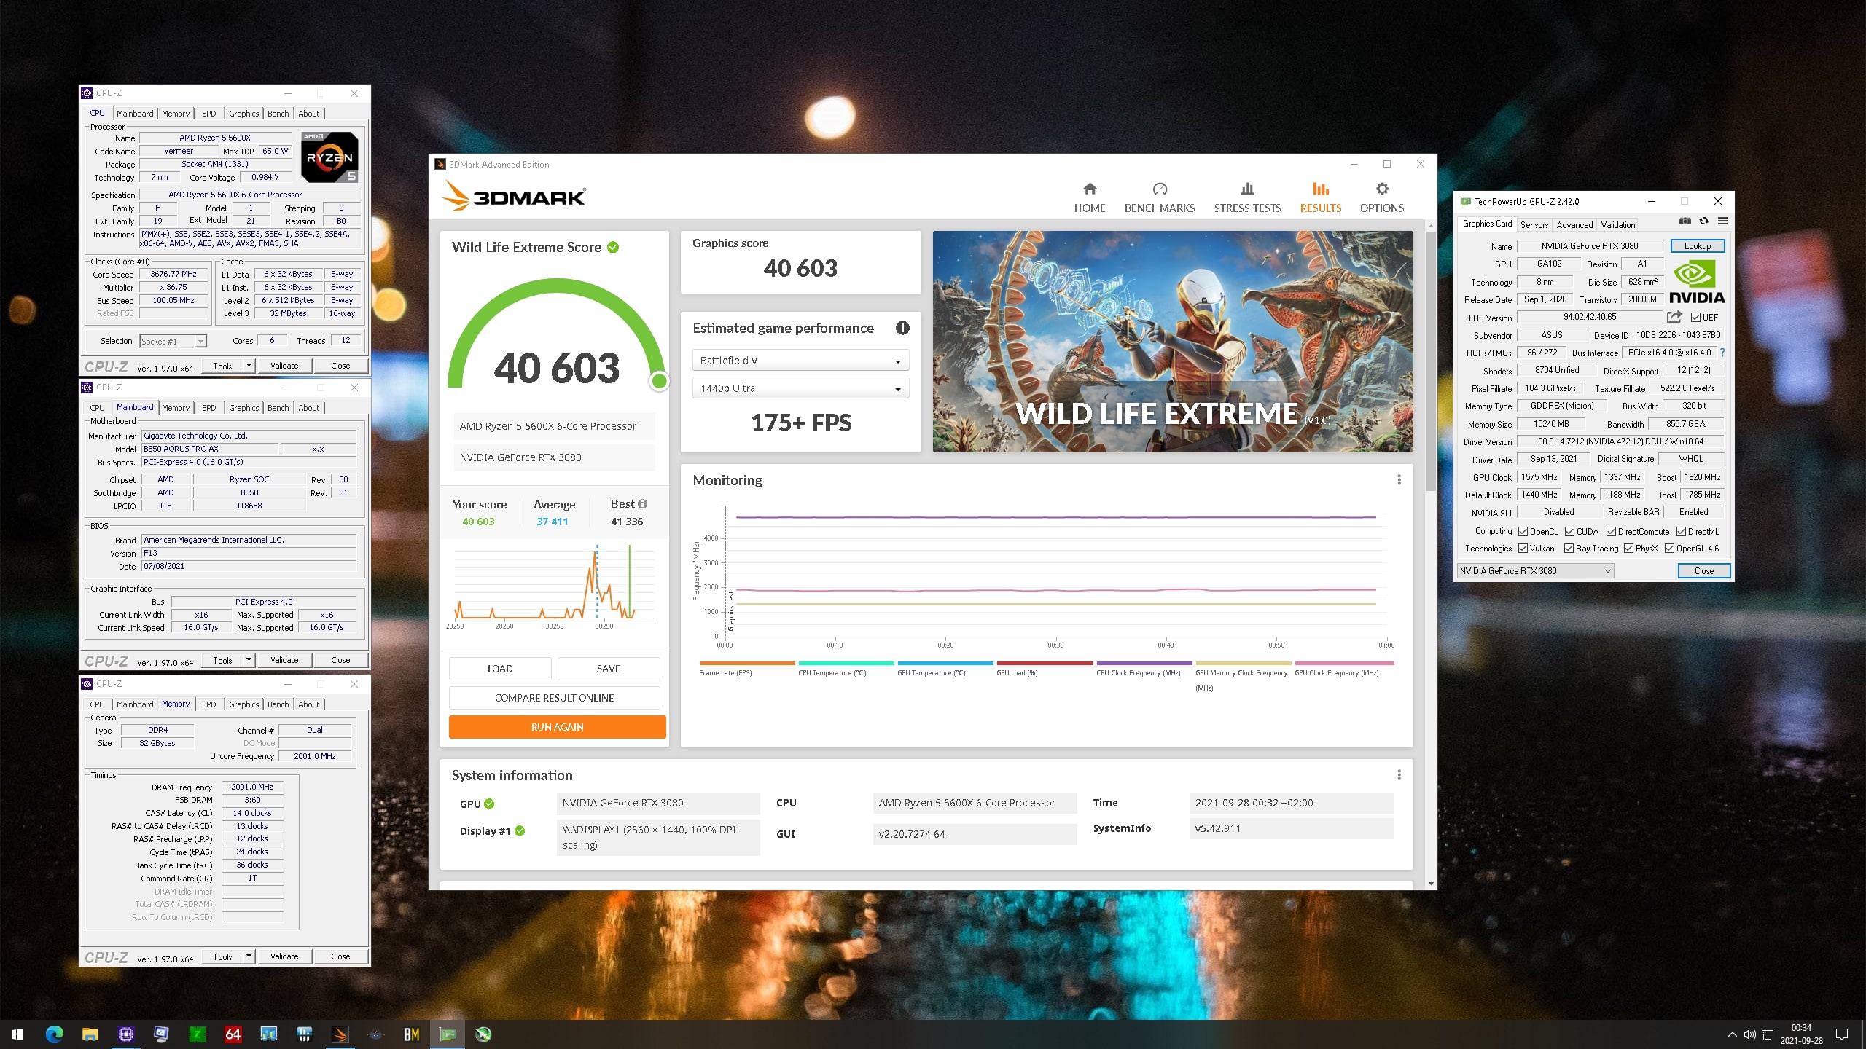Viewport: 1866px width, 1049px height.
Task: Expand the Tools arrow in the CPU-Z CPU window
Action: (x=249, y=366)
